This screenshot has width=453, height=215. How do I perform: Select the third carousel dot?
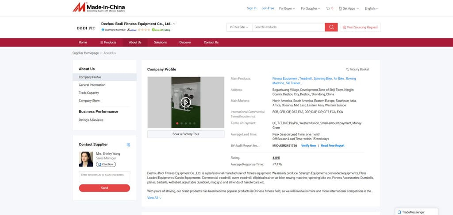186,123
